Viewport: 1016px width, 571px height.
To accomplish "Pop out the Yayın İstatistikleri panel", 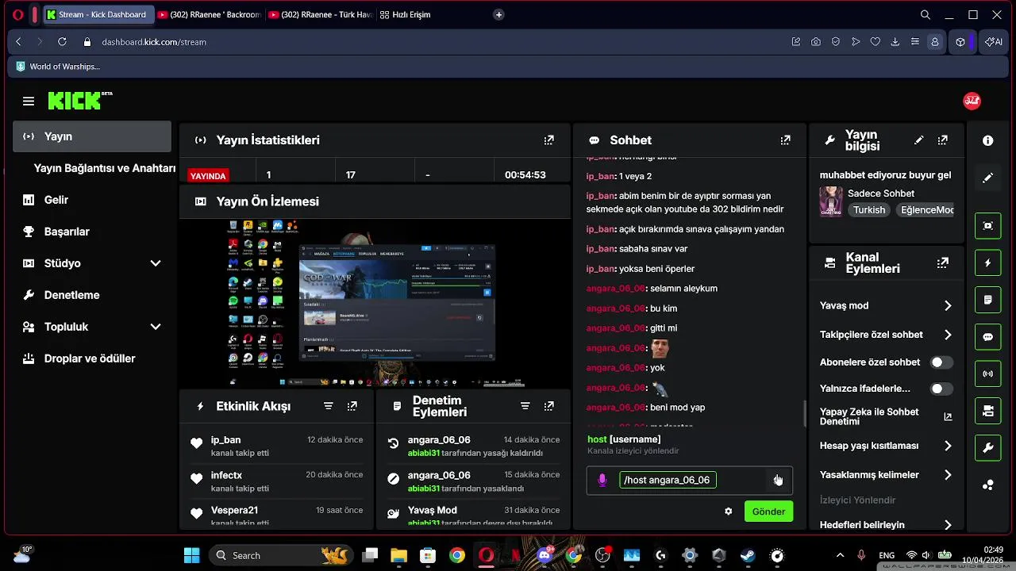I will (548, 140).
